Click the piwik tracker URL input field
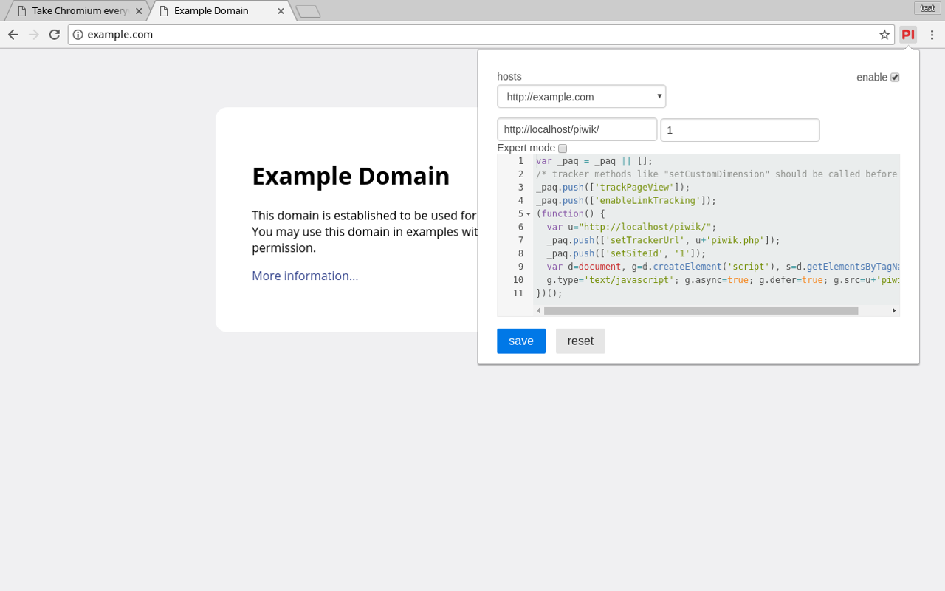The image size is (945, 591). 577,129
